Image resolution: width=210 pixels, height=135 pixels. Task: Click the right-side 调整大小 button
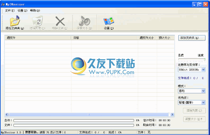point(194,119)
